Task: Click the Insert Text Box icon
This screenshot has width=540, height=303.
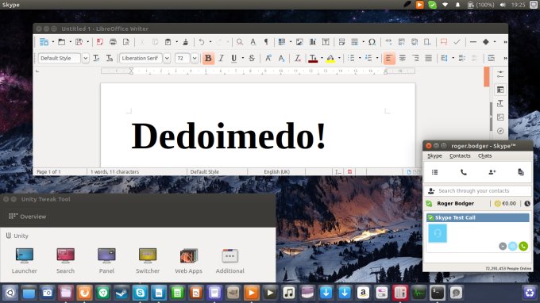Action: [x=326, y=42]
